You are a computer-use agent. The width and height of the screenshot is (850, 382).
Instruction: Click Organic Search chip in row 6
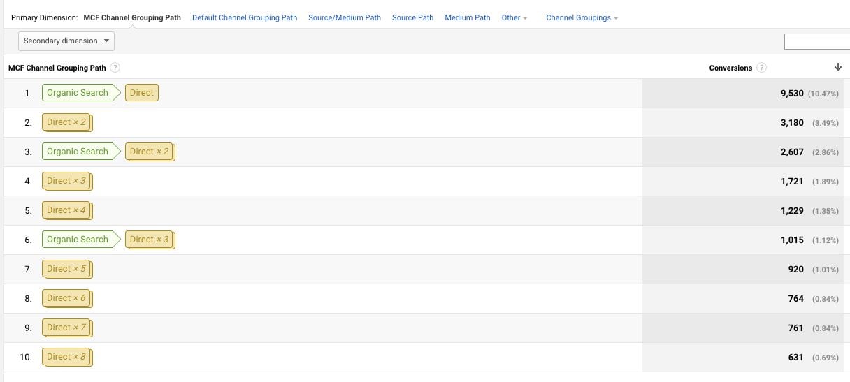tap(78, 240)
